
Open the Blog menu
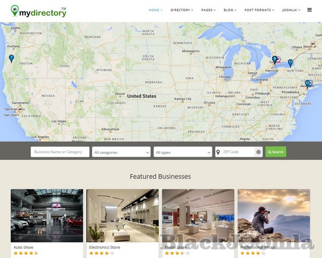tap(230, 10)
